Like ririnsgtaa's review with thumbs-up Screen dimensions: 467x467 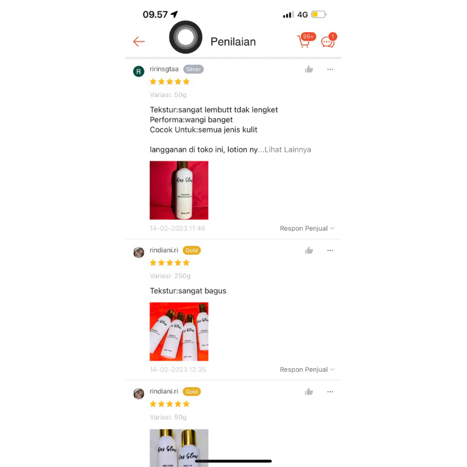click(x=309, y=69)
